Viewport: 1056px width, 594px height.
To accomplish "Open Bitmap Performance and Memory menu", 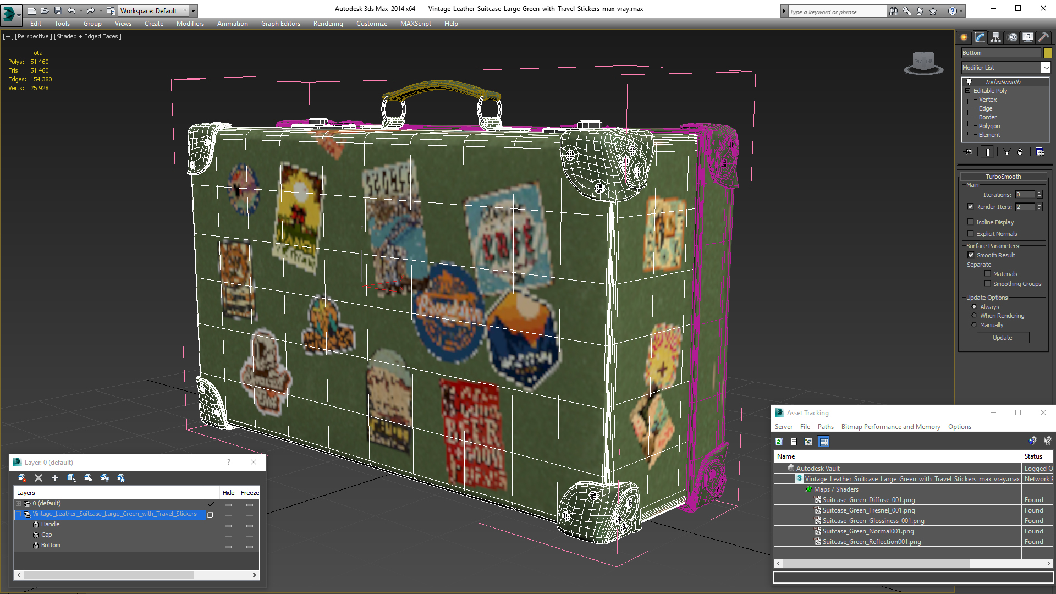I will 890,427.
